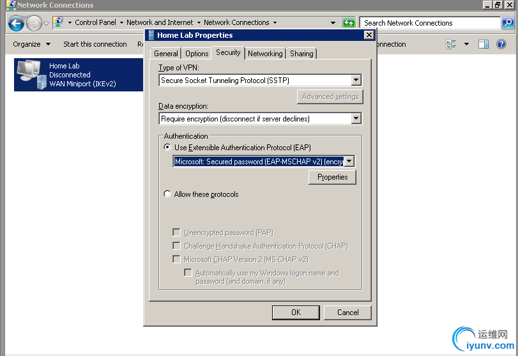Switch to the General tab

[x=166, y=54]
